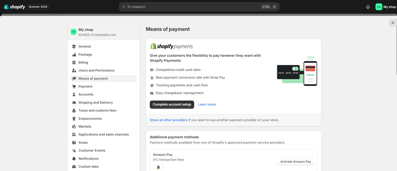Click the Shopify Payments logo
397x171 pixels.
point(171,46)
